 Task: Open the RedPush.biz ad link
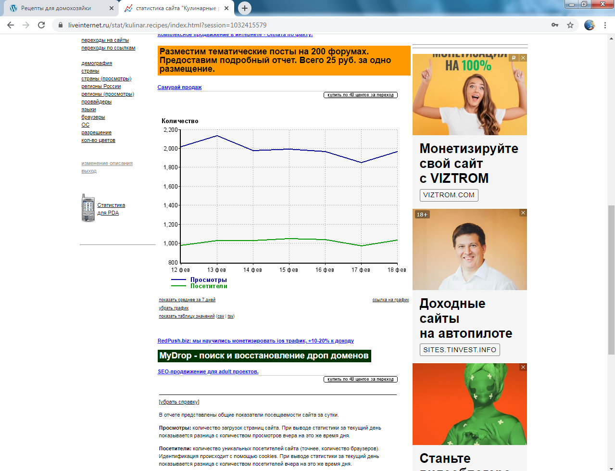[x=256, y=341]
